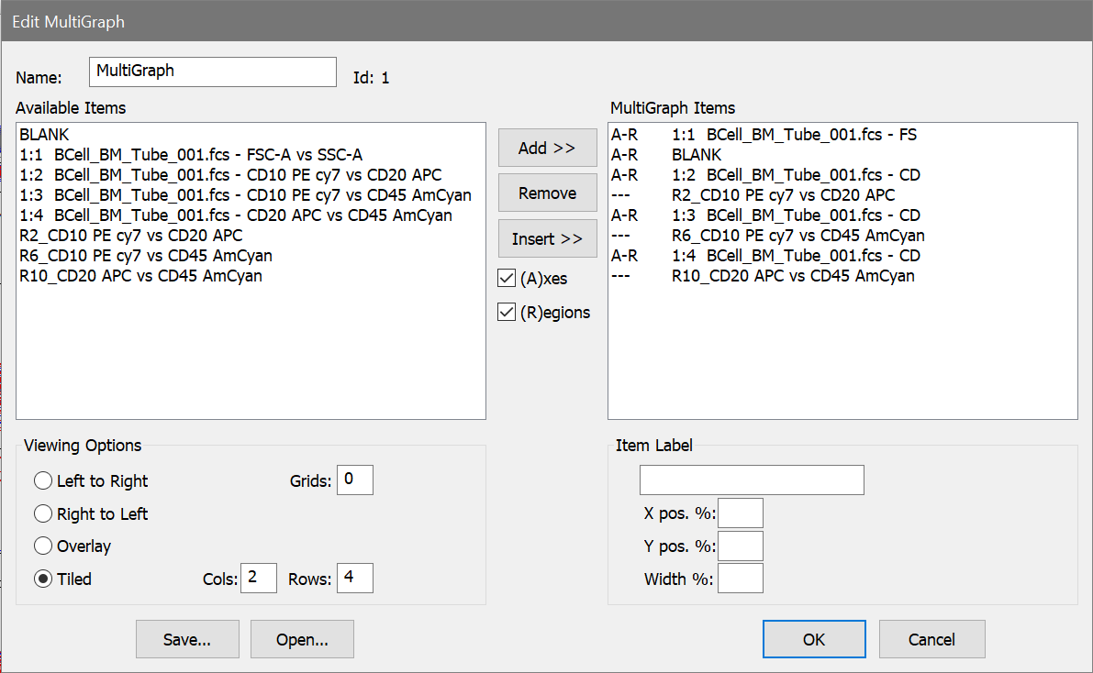Viewport: 1093px width, 673px height.
Task: Uncheck the (R)egions checkbox
Action: tap(506, 313)
